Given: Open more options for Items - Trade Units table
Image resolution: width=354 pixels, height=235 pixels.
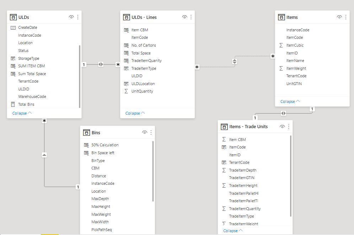Looking at the screenshot, I should click(289, 127).
